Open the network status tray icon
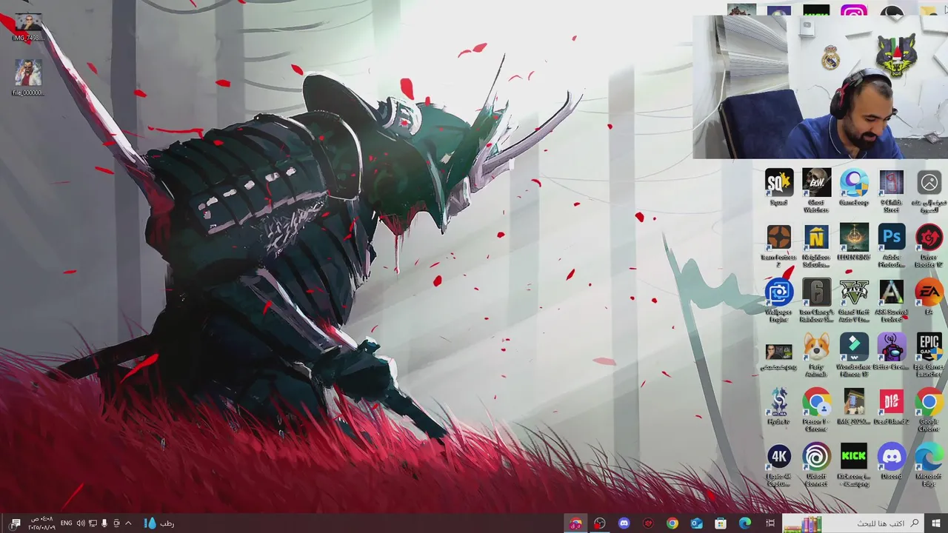The image size is (948, 533). 93,523
